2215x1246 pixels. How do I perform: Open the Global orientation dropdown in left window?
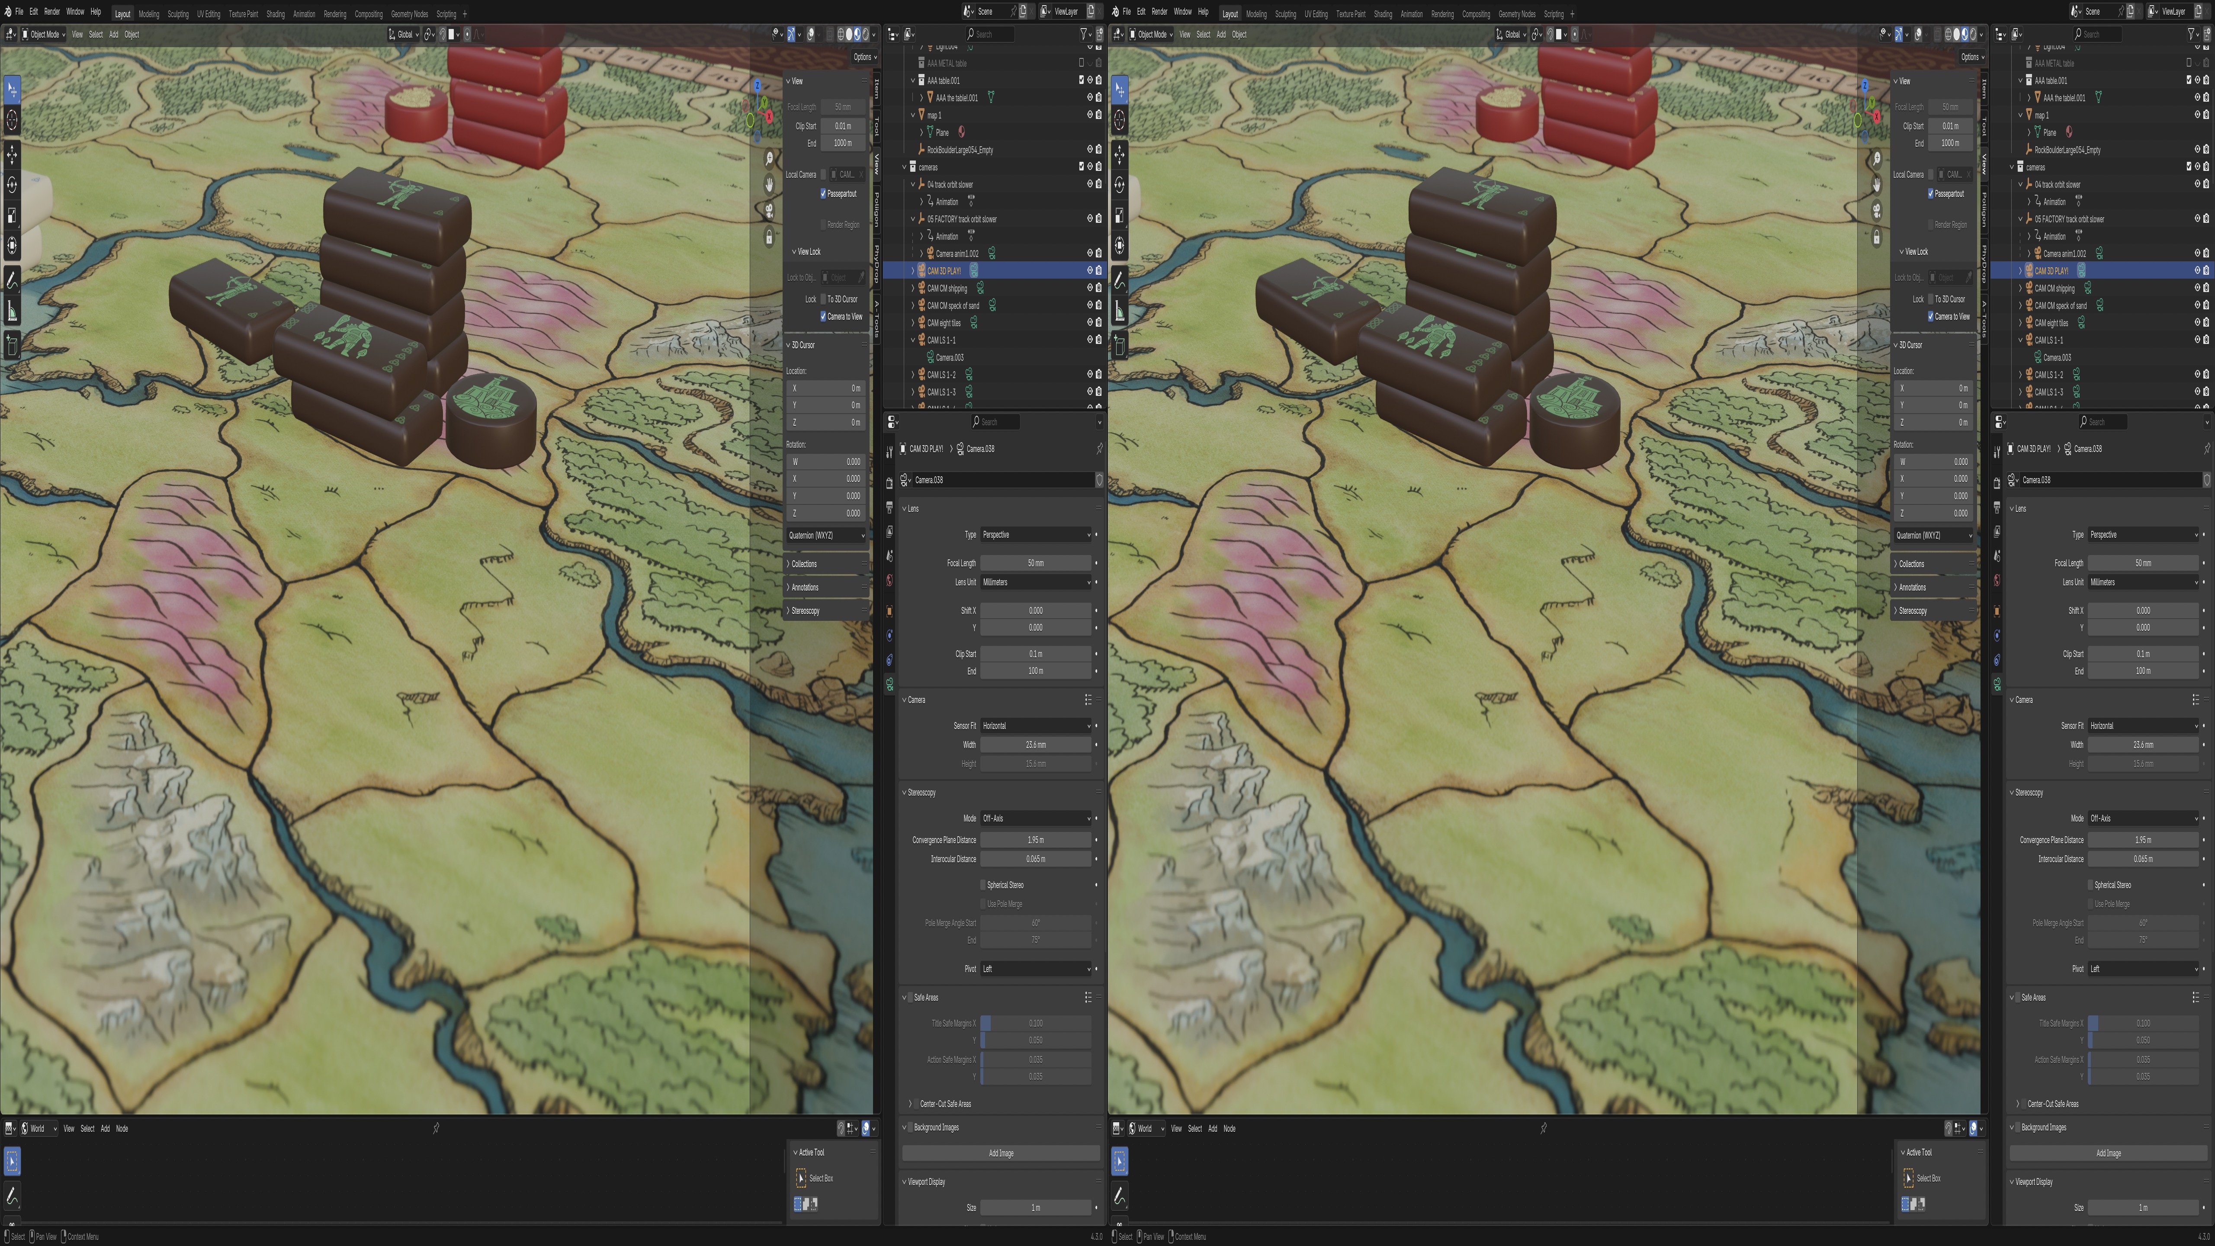(x=403, y=35)
